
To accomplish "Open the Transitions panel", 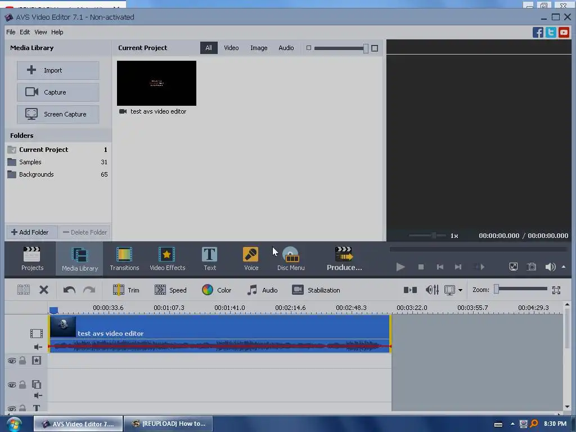I will click(124, 259).
